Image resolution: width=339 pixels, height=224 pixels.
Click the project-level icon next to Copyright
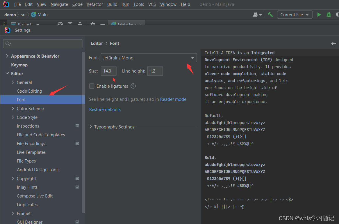point(77,178)
